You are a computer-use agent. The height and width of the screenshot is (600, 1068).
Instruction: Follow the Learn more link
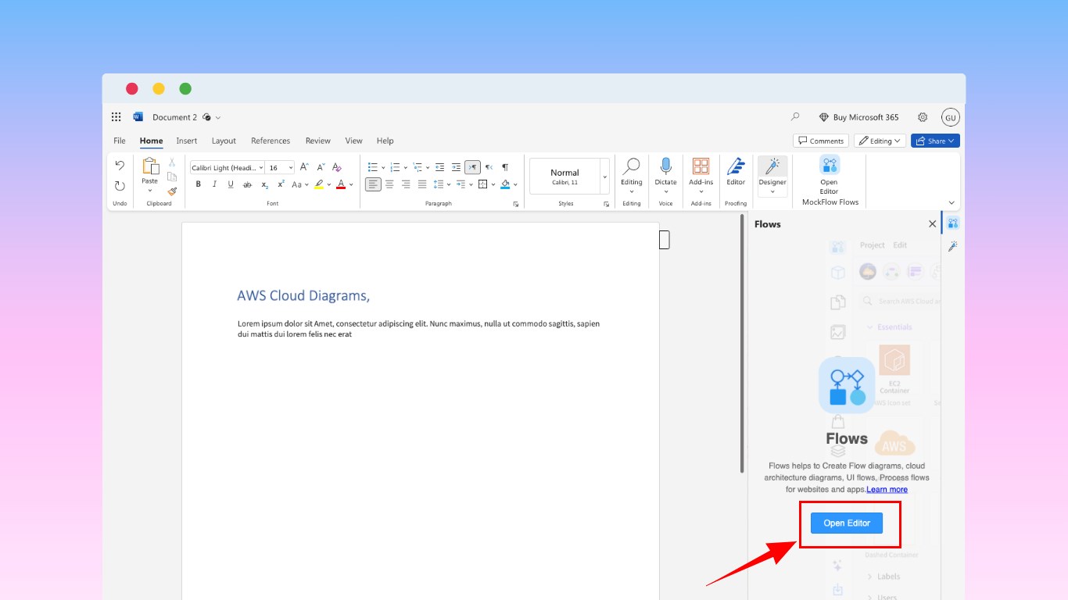click(887, 490)
